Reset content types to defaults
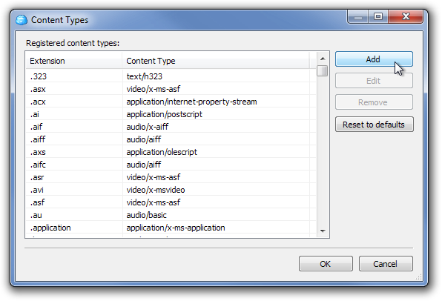Viewport: 442px width, 301px height. [374, 125]
